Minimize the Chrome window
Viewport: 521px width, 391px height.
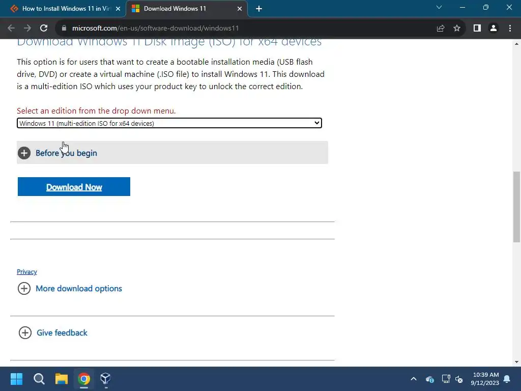[x=462, y=7]
